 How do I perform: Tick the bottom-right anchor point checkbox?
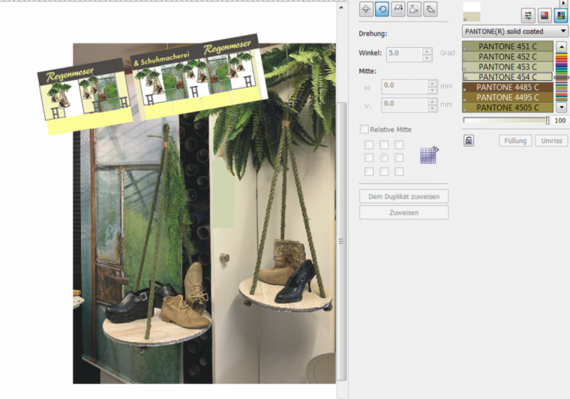399,171
